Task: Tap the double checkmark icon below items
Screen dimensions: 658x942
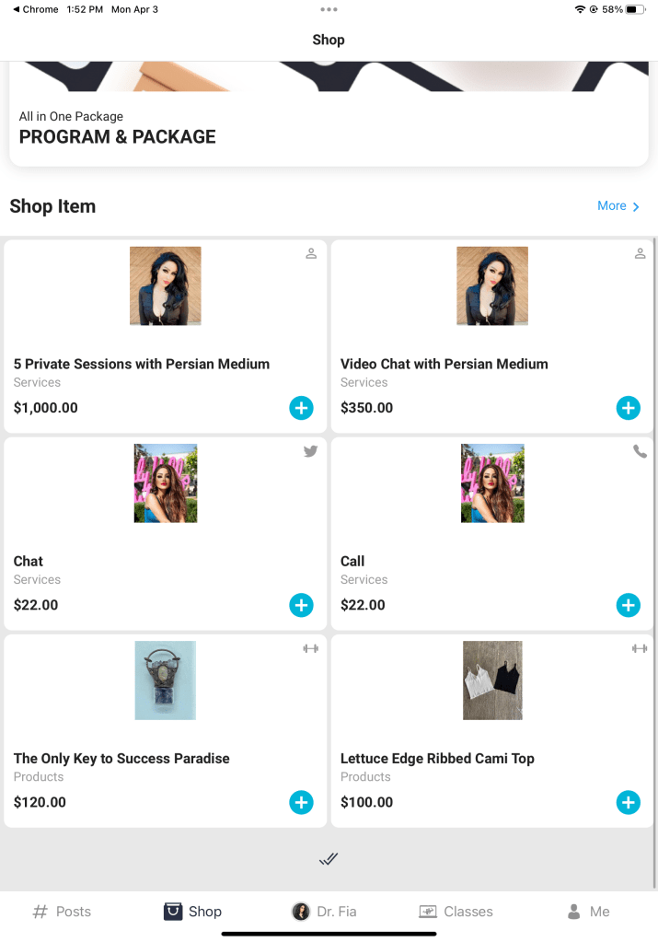Action: coord(329,859)
